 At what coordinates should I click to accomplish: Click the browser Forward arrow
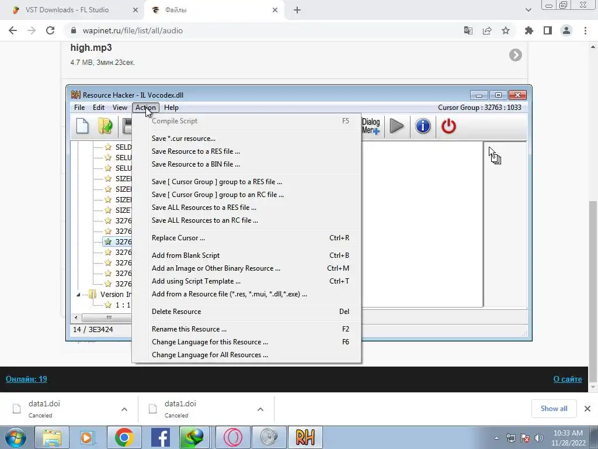coord(32,30)
